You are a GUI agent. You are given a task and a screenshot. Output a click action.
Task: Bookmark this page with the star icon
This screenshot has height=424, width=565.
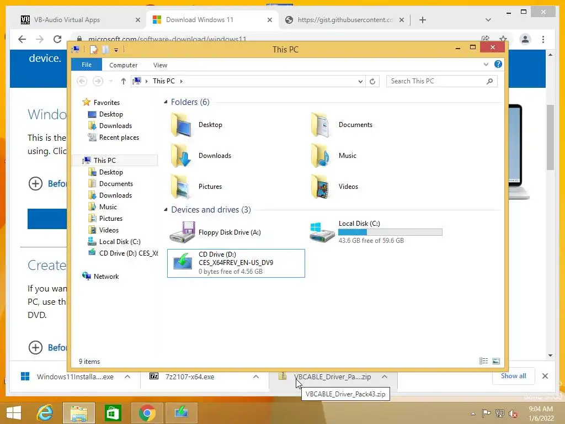point(503,39)
